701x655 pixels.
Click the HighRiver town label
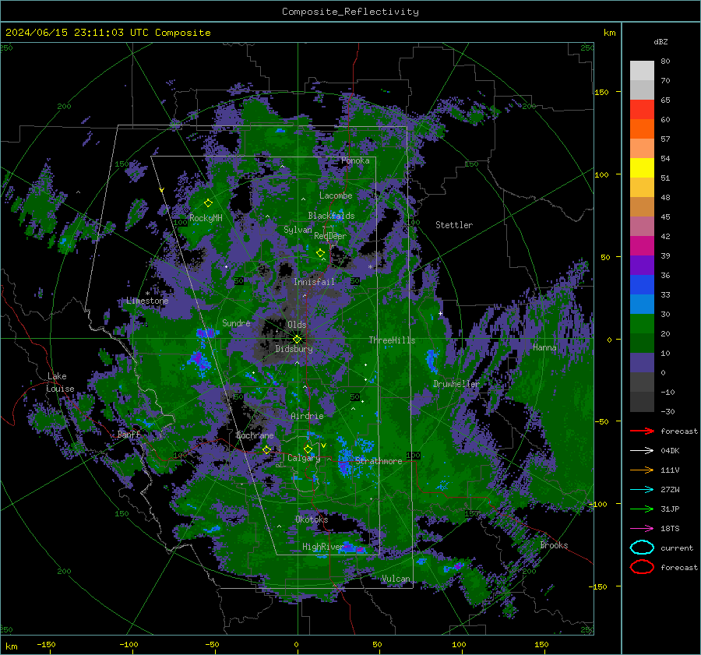(322, 547)
